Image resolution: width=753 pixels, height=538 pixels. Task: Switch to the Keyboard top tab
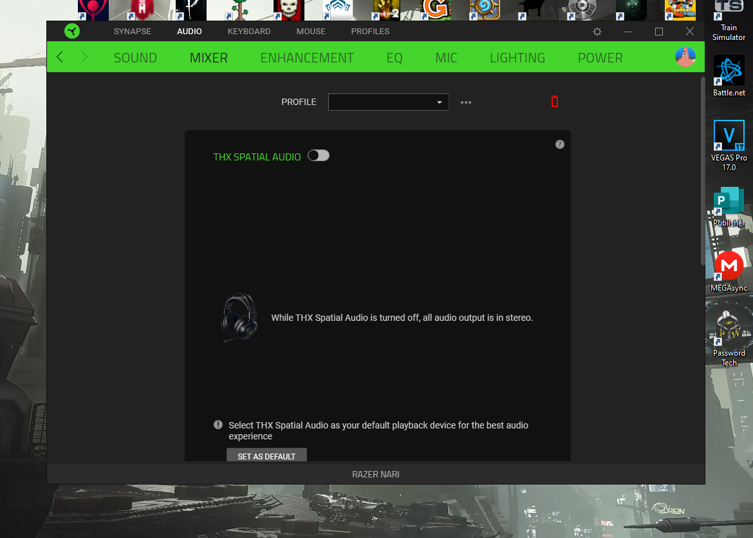pos(249,32)
